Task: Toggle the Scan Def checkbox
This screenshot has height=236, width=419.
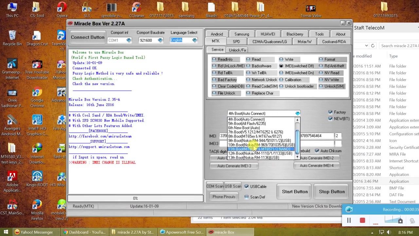Action: point(246,197)
